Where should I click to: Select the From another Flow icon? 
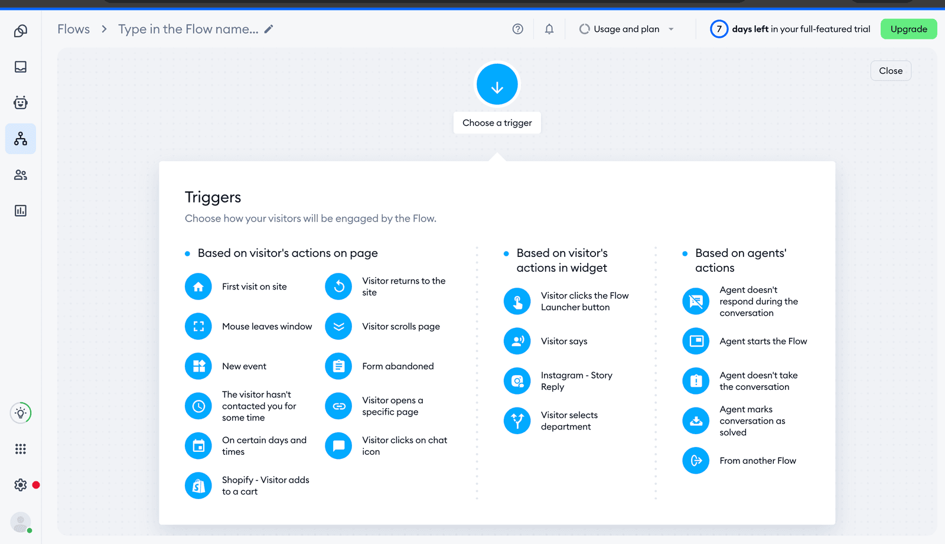point(696,461)
